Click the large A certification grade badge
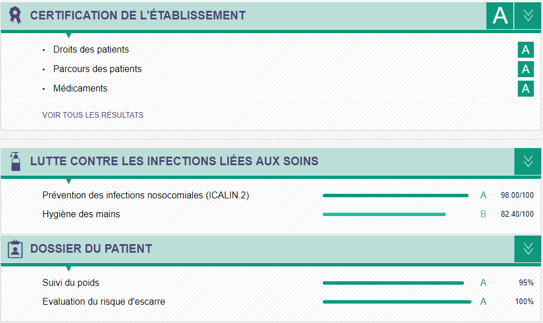 pos(500,15)
